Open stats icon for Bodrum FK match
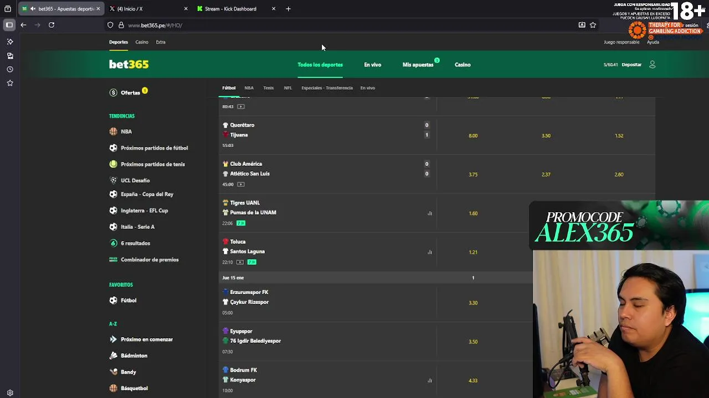Image resolution: width=709 pixels, height=398 pixels. (430, 380)
